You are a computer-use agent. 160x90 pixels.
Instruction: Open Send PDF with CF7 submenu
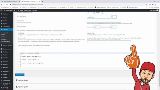[x=5, y=42]
